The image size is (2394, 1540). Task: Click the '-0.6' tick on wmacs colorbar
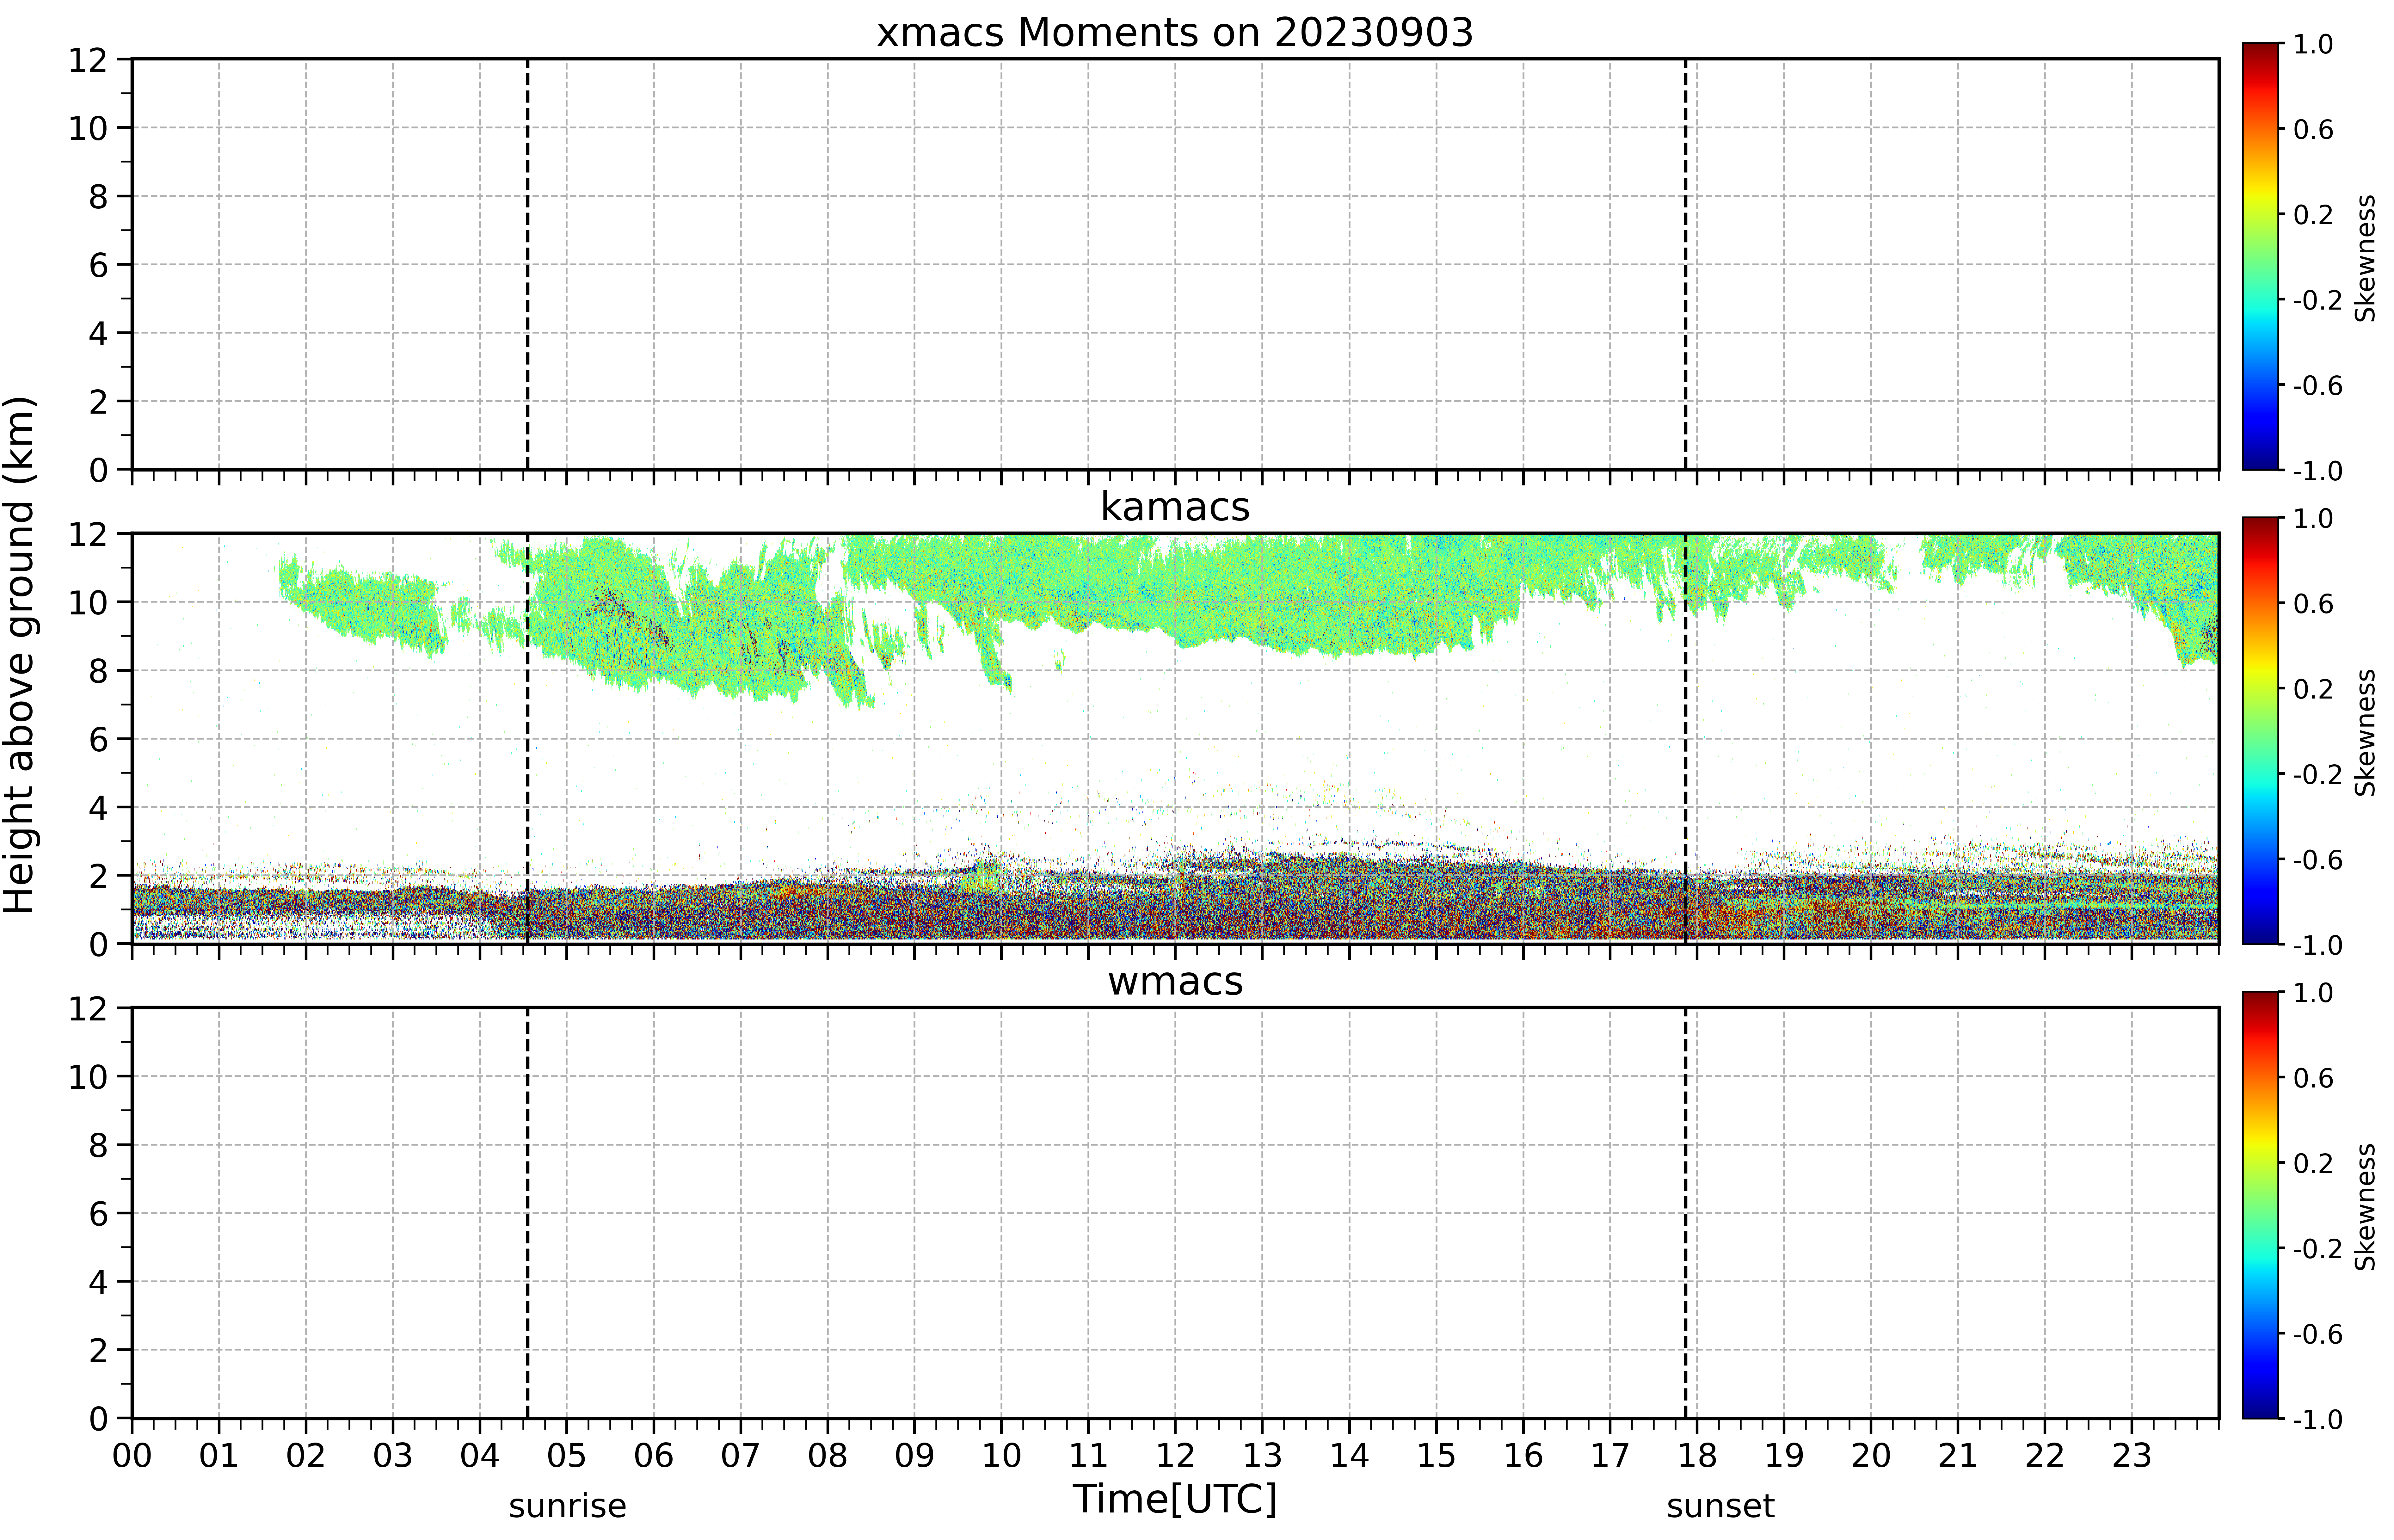2318,1334
